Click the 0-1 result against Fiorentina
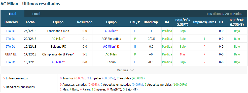The height and width of the screenshot is (93, 248). pyautogui.click(x=85, y=39)
